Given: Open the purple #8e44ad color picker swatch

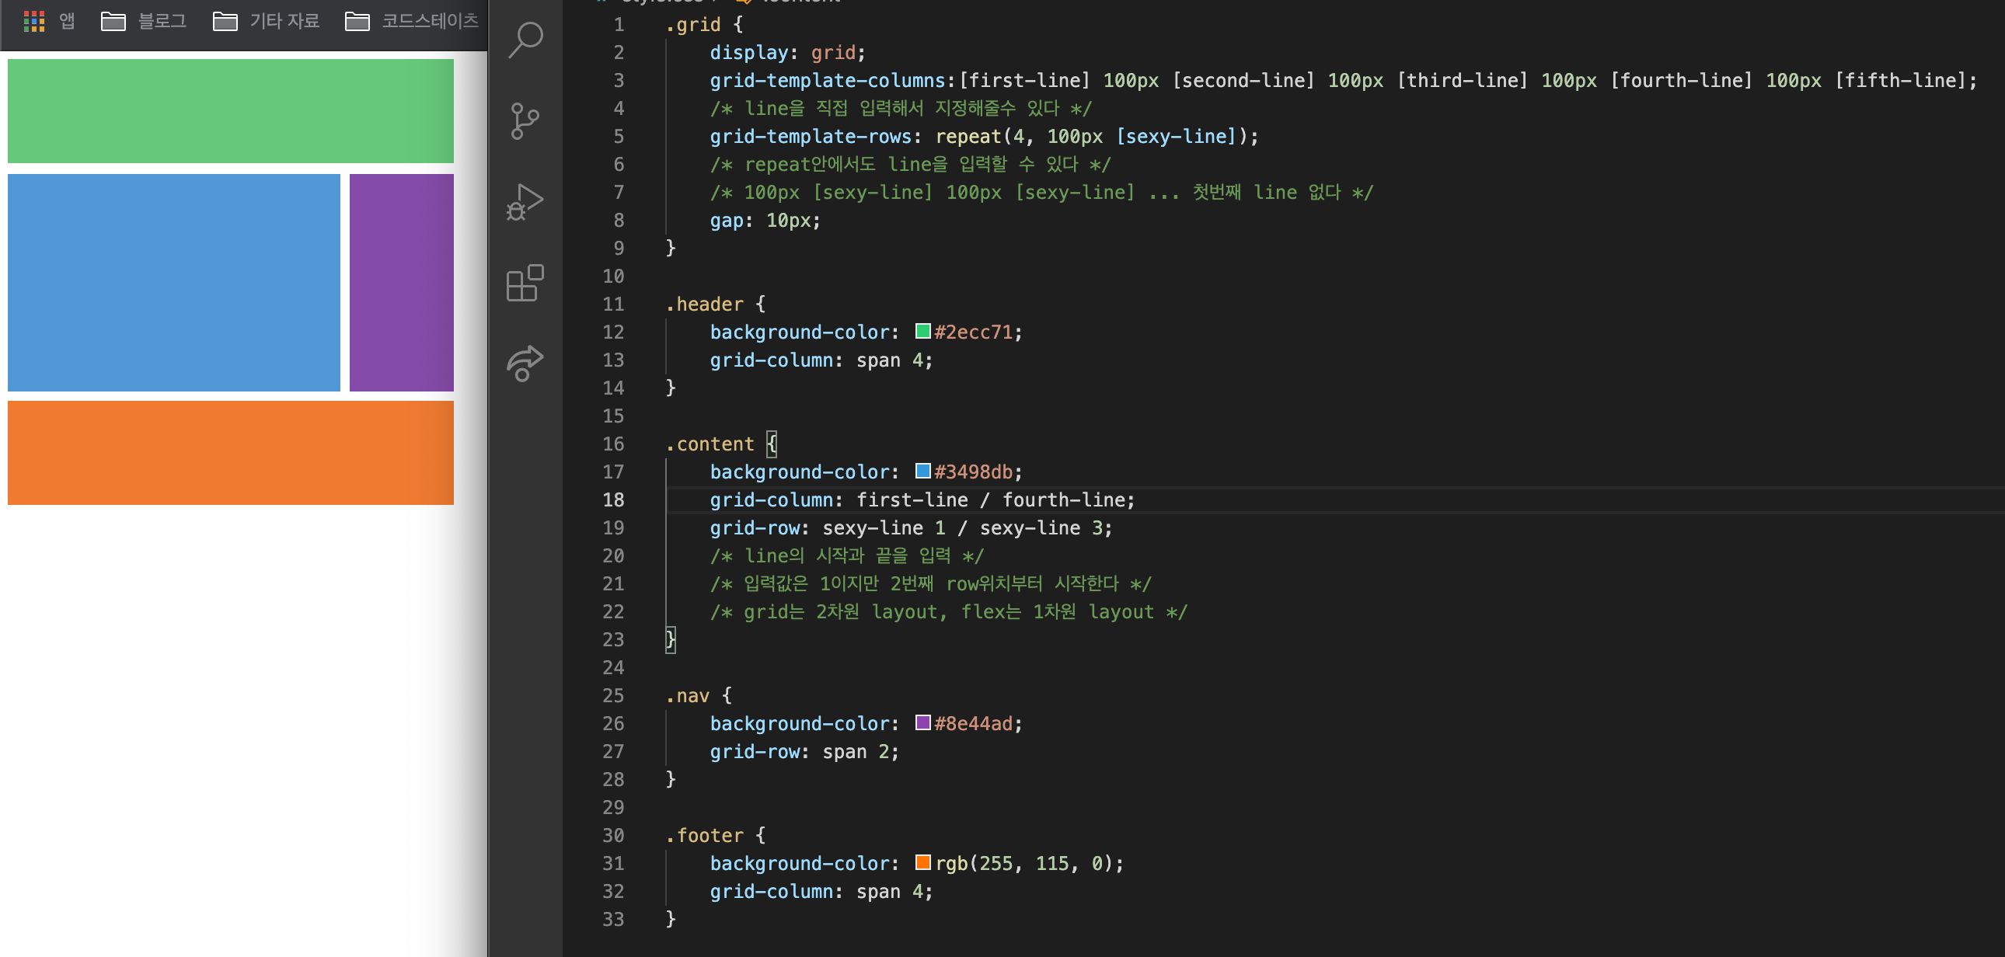Looking at the screenshot, I should click(922, 723).
